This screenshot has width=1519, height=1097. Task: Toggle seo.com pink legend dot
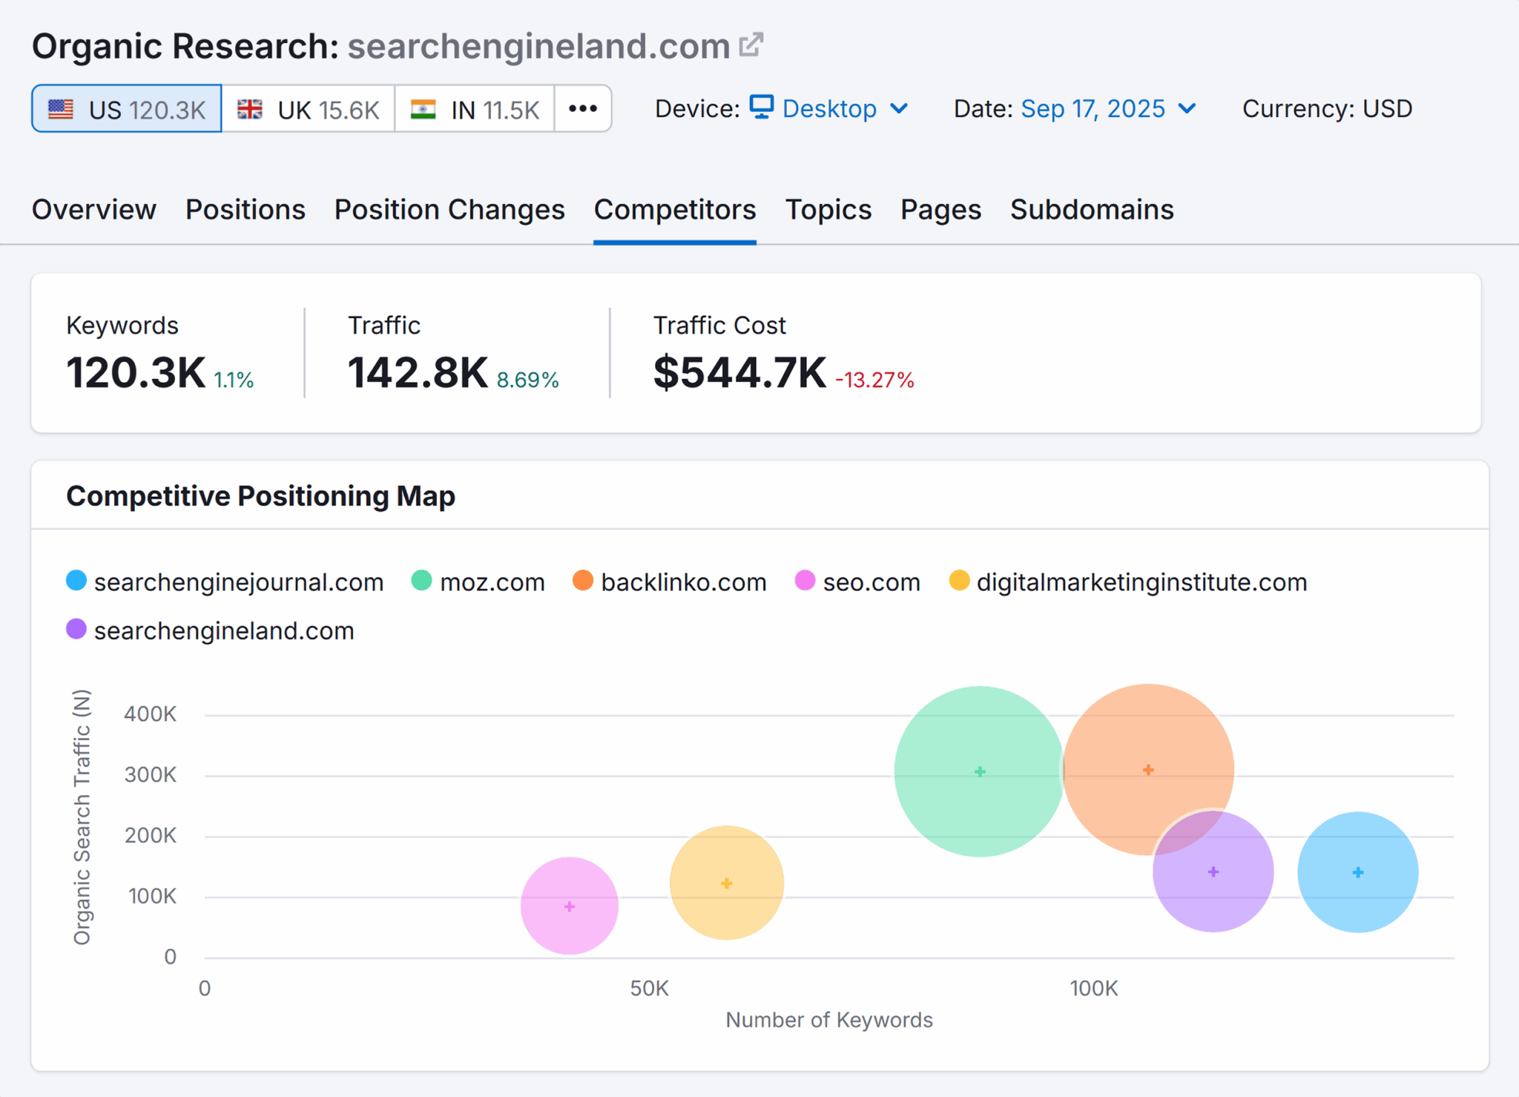[x=805, y=581]
